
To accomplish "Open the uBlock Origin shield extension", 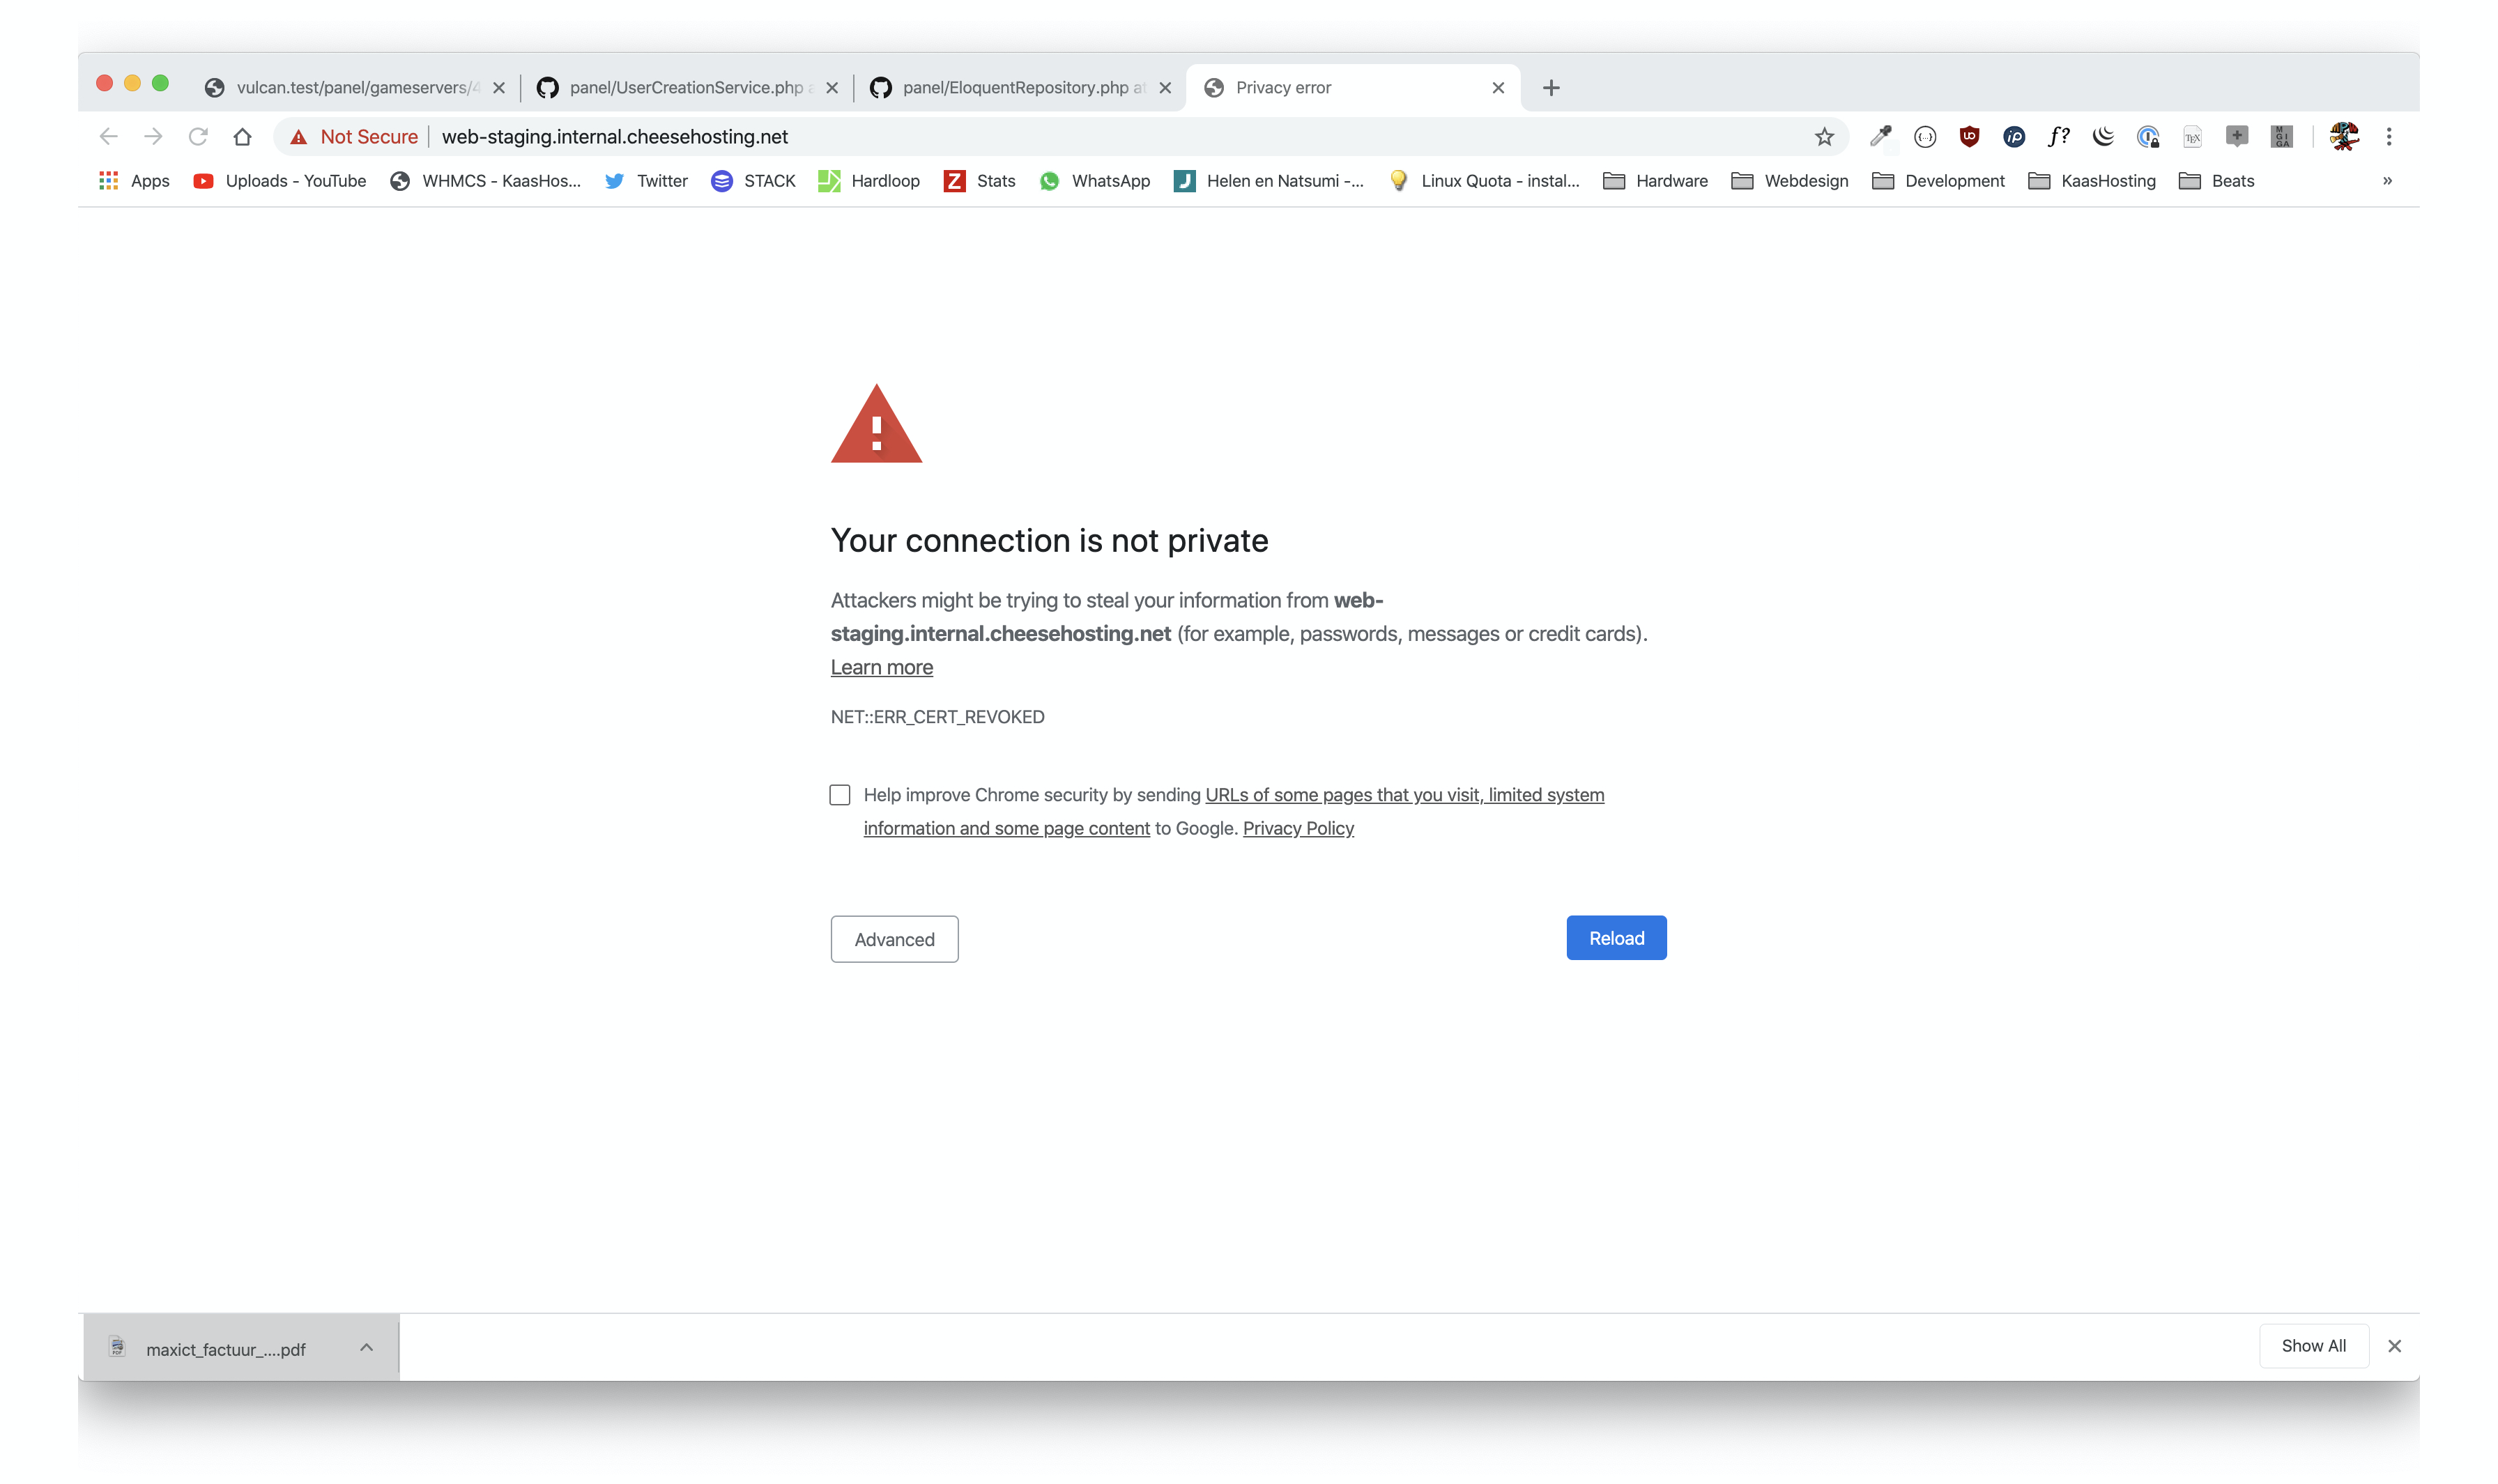I will point(1969,137).
